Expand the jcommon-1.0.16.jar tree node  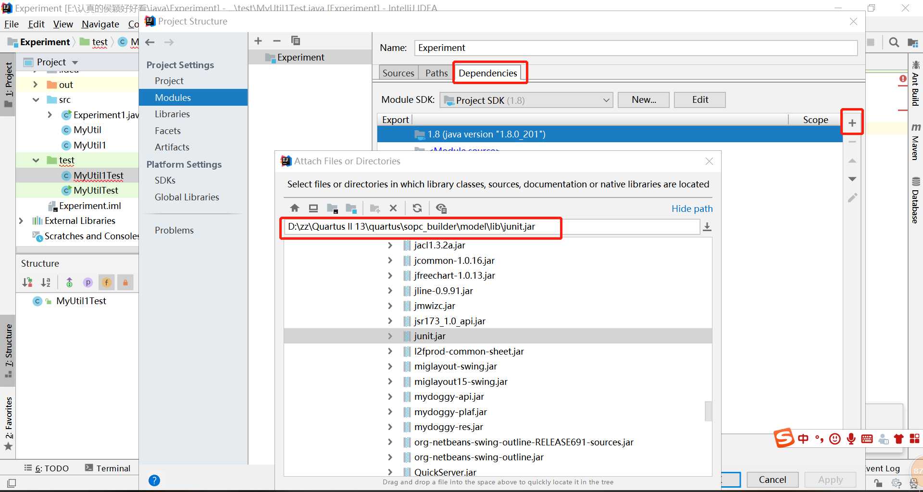tap(390, 261)
